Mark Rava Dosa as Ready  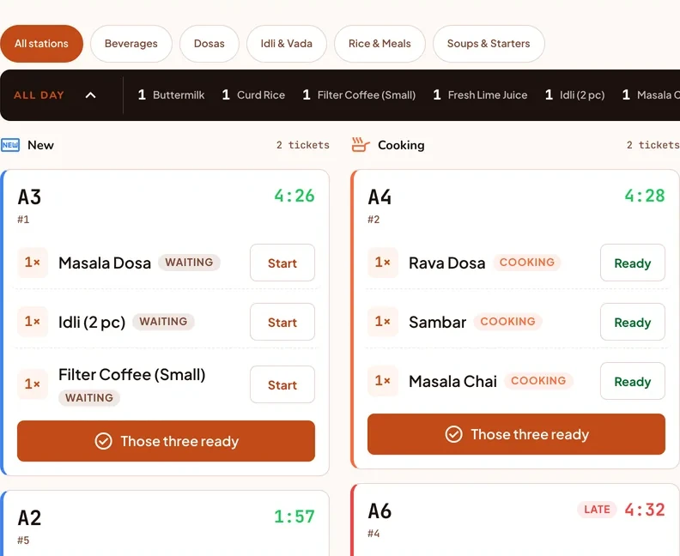point(632,263)
